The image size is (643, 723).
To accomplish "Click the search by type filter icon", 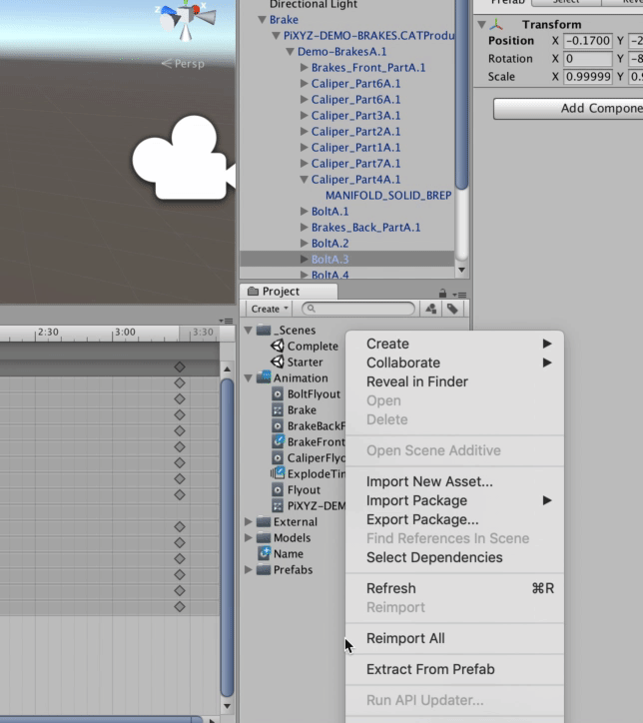I will pyautogui.click(x=431, y=310).
